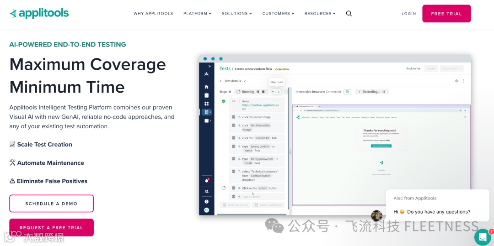Click the Login link
Image resolution: width=494 pixels, height=246 pixels.
click(x=408, y=14)
